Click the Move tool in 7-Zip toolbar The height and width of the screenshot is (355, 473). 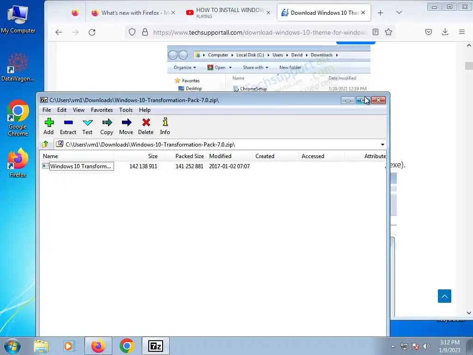(126, 126)
